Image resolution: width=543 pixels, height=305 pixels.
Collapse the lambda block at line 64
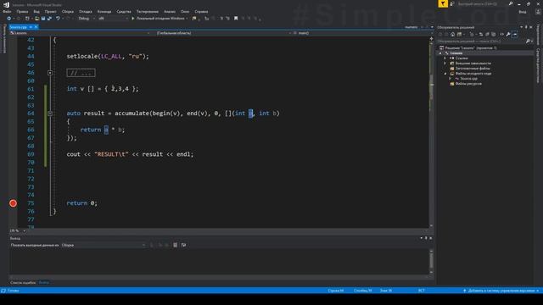(50, 114)
